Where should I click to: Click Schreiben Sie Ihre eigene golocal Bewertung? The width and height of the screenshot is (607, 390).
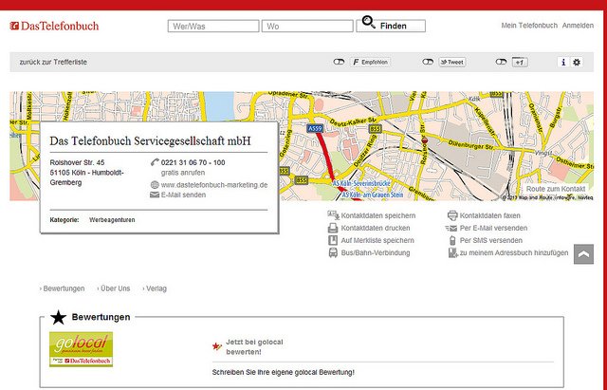click(x=283, y=372)
